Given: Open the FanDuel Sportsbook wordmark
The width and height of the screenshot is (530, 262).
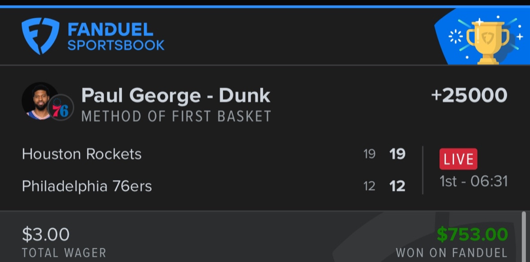Looking at the screenshot, I should 115,36.
